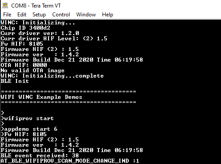Click the 'appdemo start 6' command line
This screenshot has height=164, width=221.
point(29,129)
